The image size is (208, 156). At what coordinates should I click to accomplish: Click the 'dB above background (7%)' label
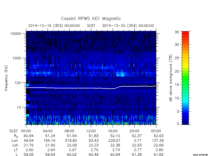click(171, 78)
